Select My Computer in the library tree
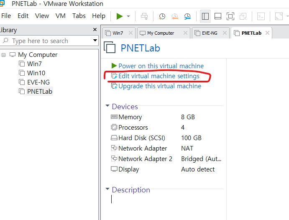The image size is (289, 220). 38,55
